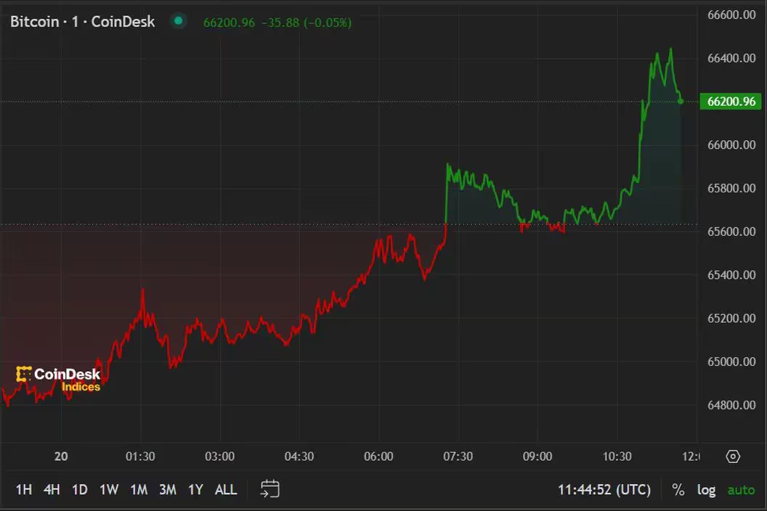Image resolution: width=767 pixels, height=511 pixels.
Task: Open the go-to-date calendar icon
Action: pos(270,489)
